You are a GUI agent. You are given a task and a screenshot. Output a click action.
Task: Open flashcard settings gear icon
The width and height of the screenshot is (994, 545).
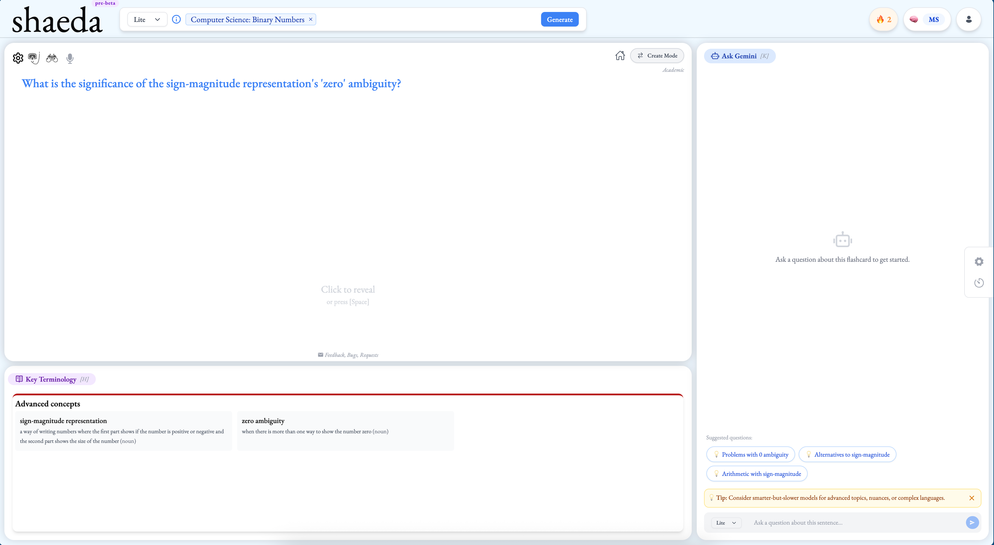[x=18, y=58]
